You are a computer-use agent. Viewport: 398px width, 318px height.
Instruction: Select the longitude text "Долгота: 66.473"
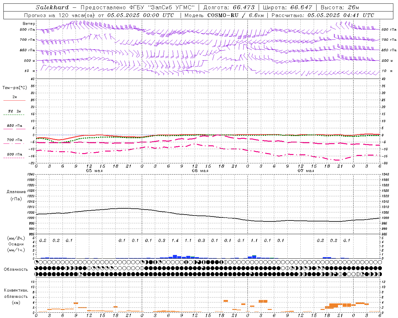click(x=229, y=7)
